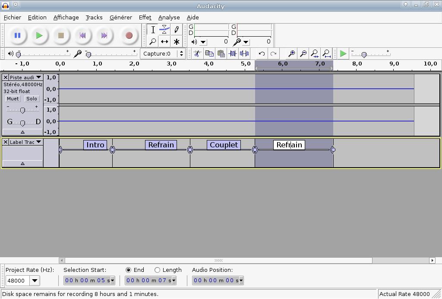The image size is (442, 299).
Task: Select the Envelope tool
Action: [x=164, y=30]
